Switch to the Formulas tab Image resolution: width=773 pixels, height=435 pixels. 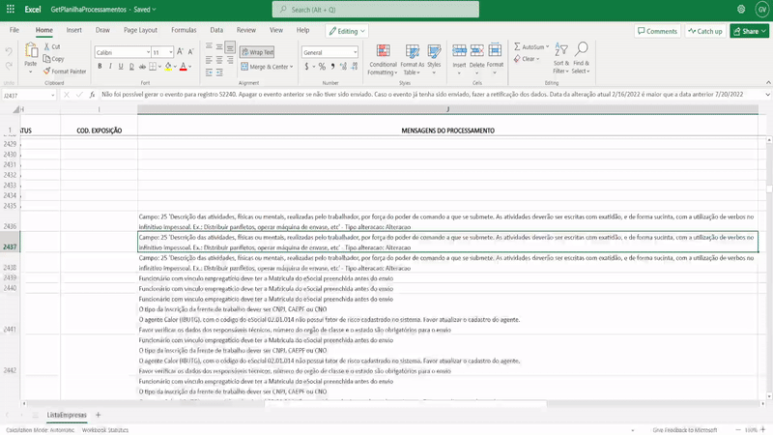(x=184, y=30)
